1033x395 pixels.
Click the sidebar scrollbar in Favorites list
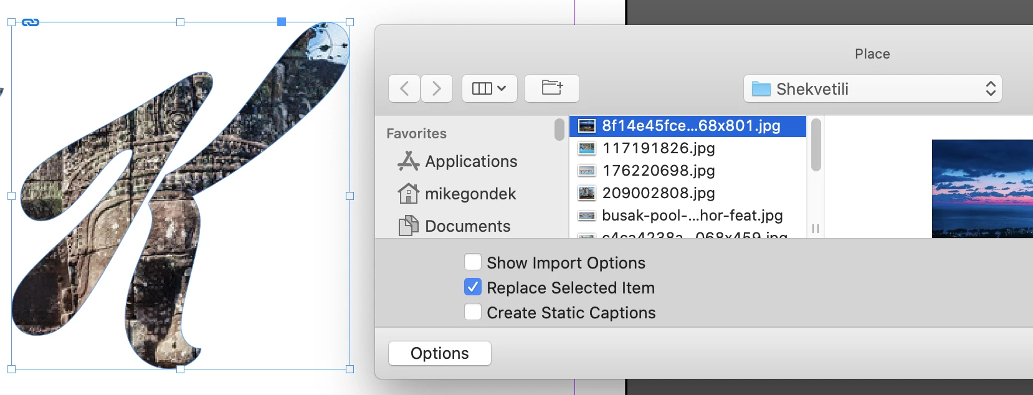coord(559,130)
